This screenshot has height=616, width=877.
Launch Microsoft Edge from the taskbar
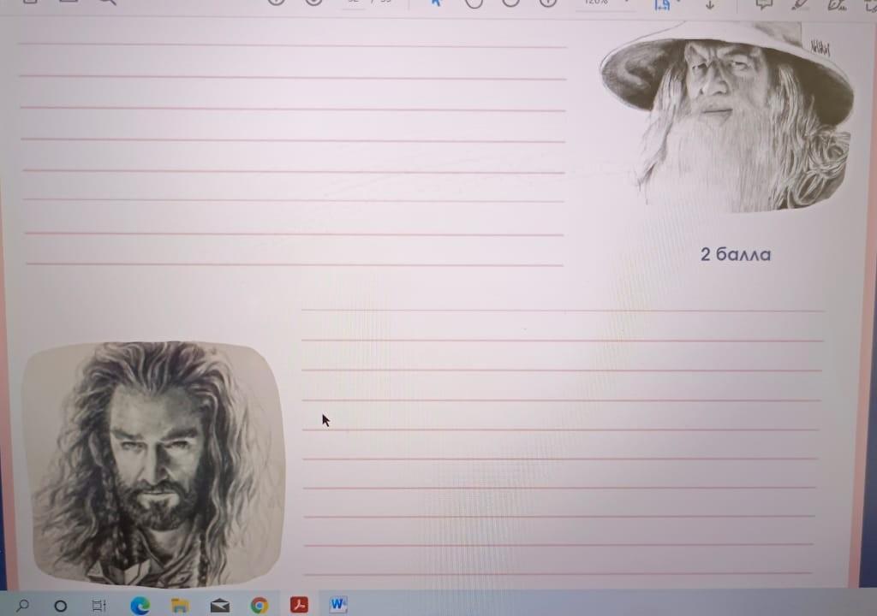pos(140,605)
